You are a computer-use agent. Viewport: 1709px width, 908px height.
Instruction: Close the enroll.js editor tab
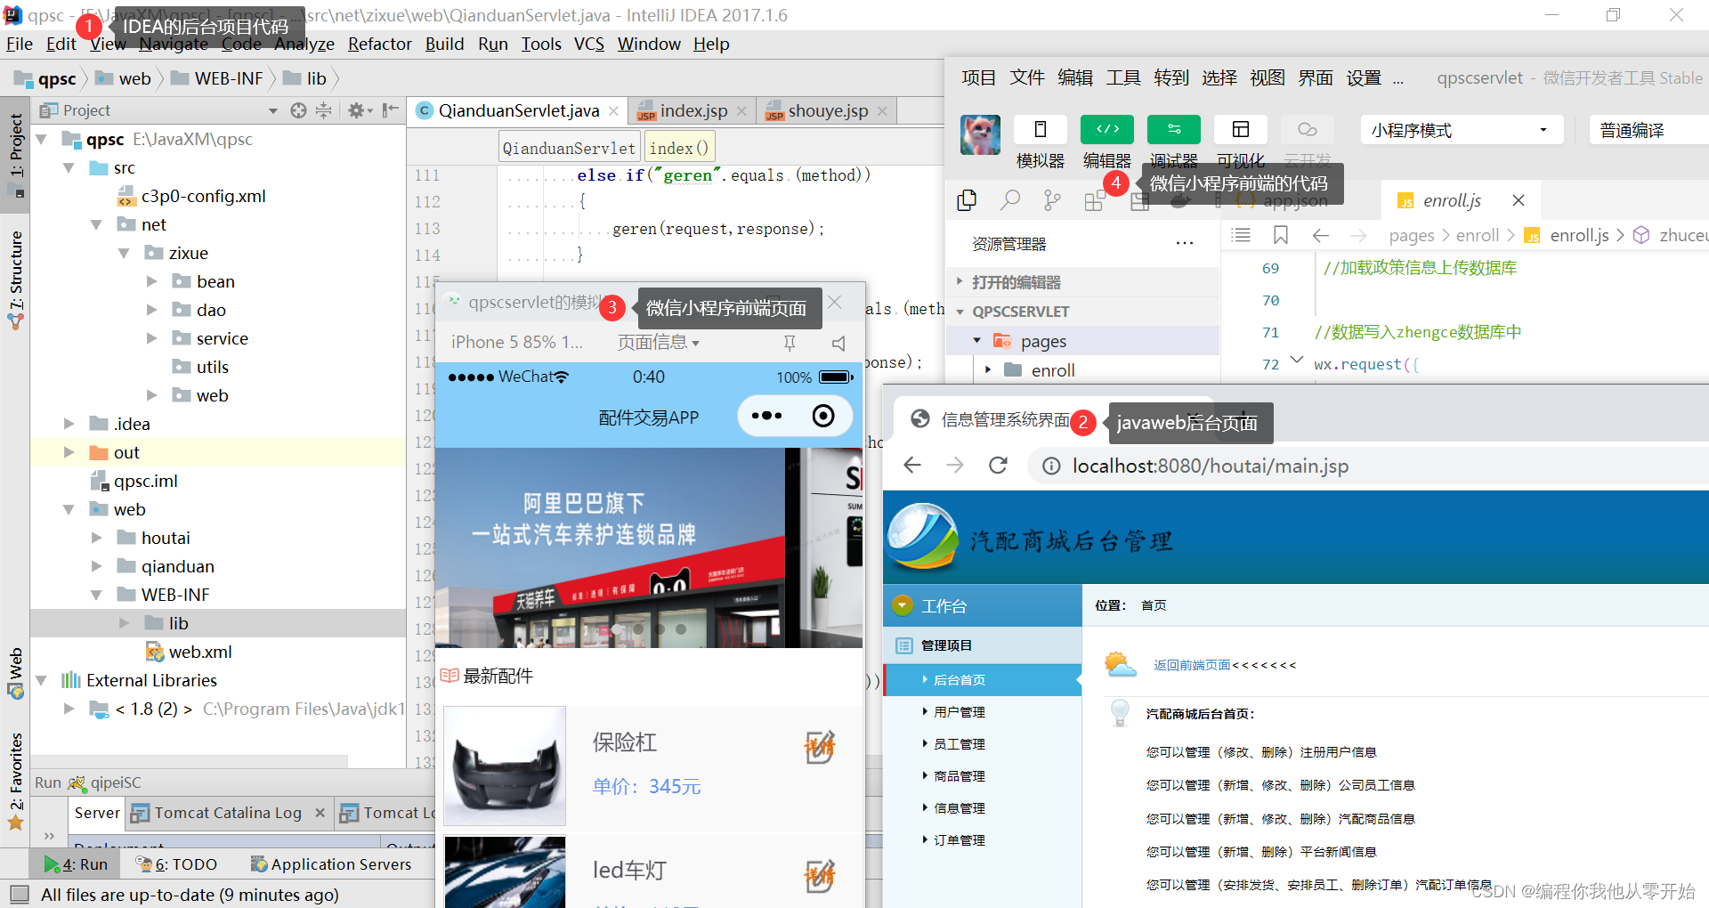point(1519,200)
